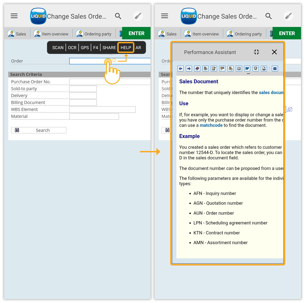Open the purple book Application Help icon
305x303 pixels.
click(197, 68)
